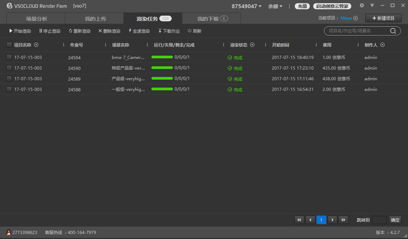
Task: Toggle the select-all header checkbox
Action: (9, 45)
